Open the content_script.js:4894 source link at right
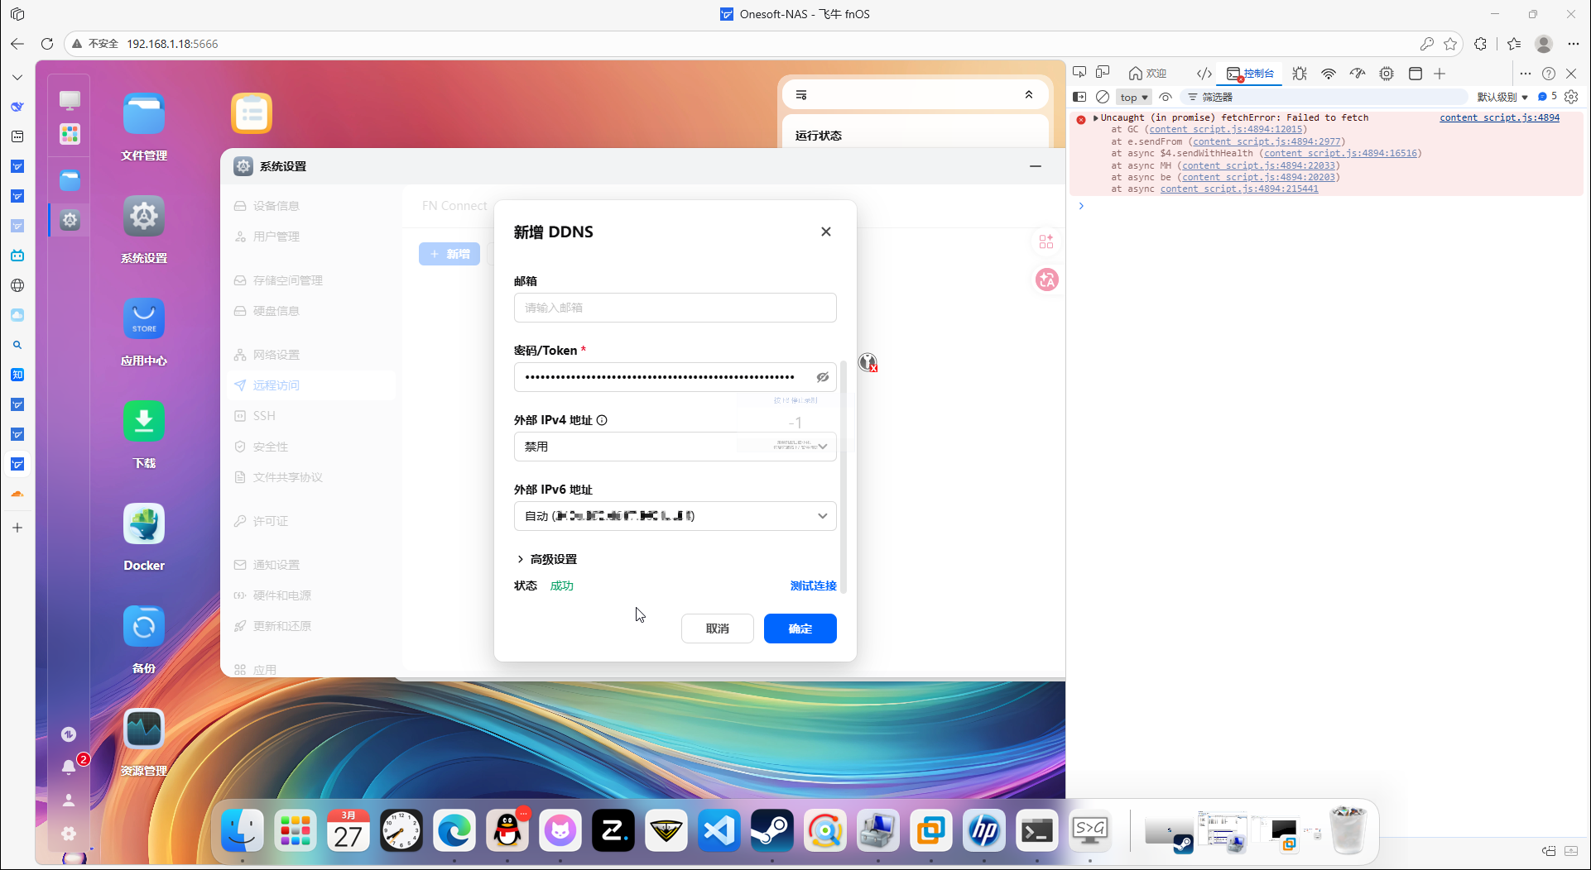This screenshot has height=870, width=1591. coord(1499,117)
